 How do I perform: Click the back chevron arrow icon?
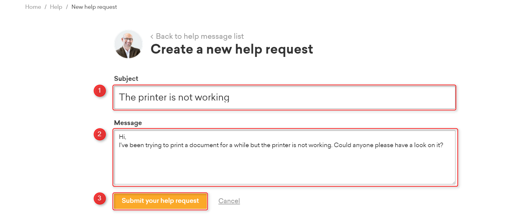tap(152, 37)
